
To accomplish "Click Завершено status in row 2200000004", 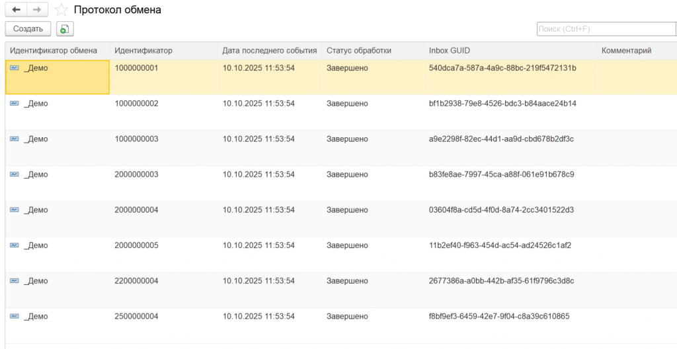I will pos(347,281).
